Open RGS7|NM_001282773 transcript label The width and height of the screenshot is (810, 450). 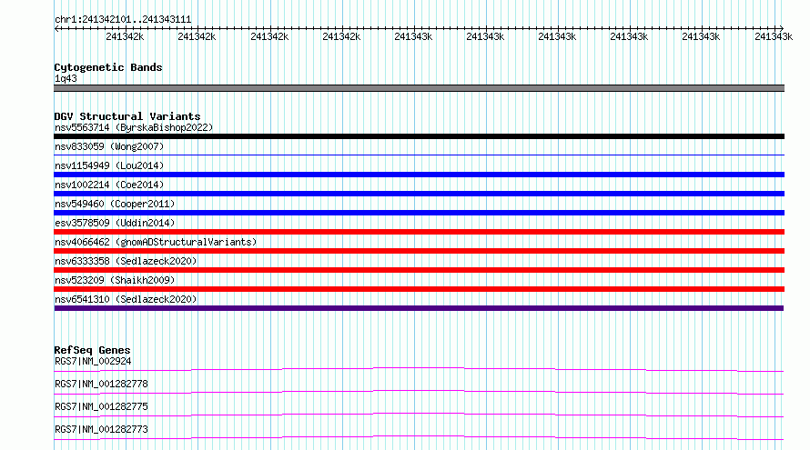coord(101,429)
